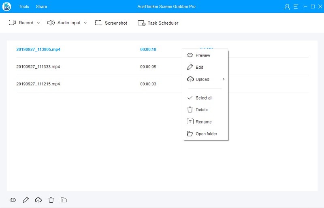Choose Rename from the context menu
The height and width of the screenshot is (208, 324).
pyautogui.click(x=203, y=122)
